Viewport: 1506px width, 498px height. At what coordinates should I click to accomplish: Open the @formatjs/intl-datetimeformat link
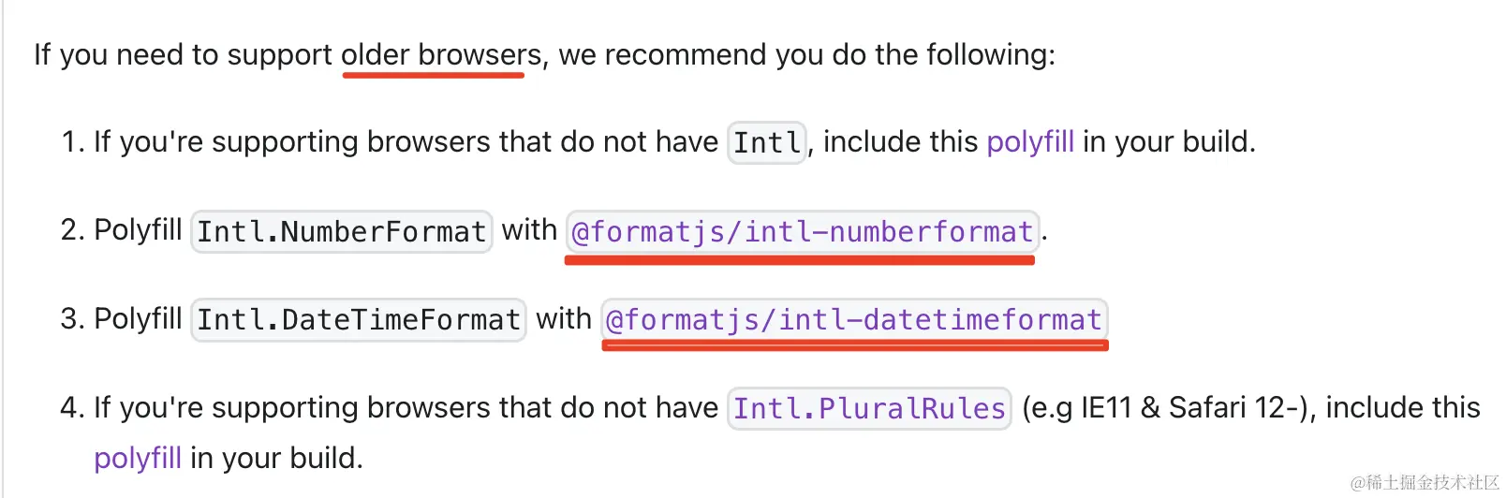(853, 320)
